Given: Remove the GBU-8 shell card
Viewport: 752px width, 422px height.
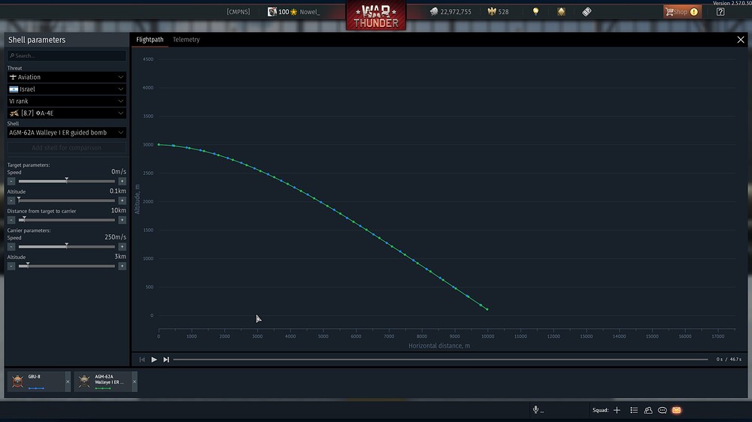Looking at the screenshot, I should [68, 381].
